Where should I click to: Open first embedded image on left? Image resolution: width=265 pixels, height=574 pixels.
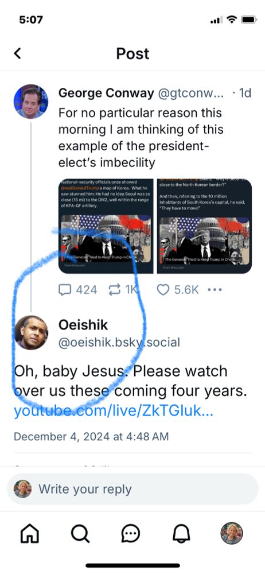tap(106, 226)
